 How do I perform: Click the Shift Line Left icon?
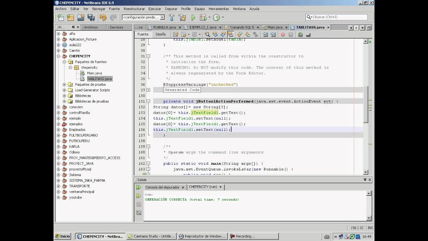265,34
